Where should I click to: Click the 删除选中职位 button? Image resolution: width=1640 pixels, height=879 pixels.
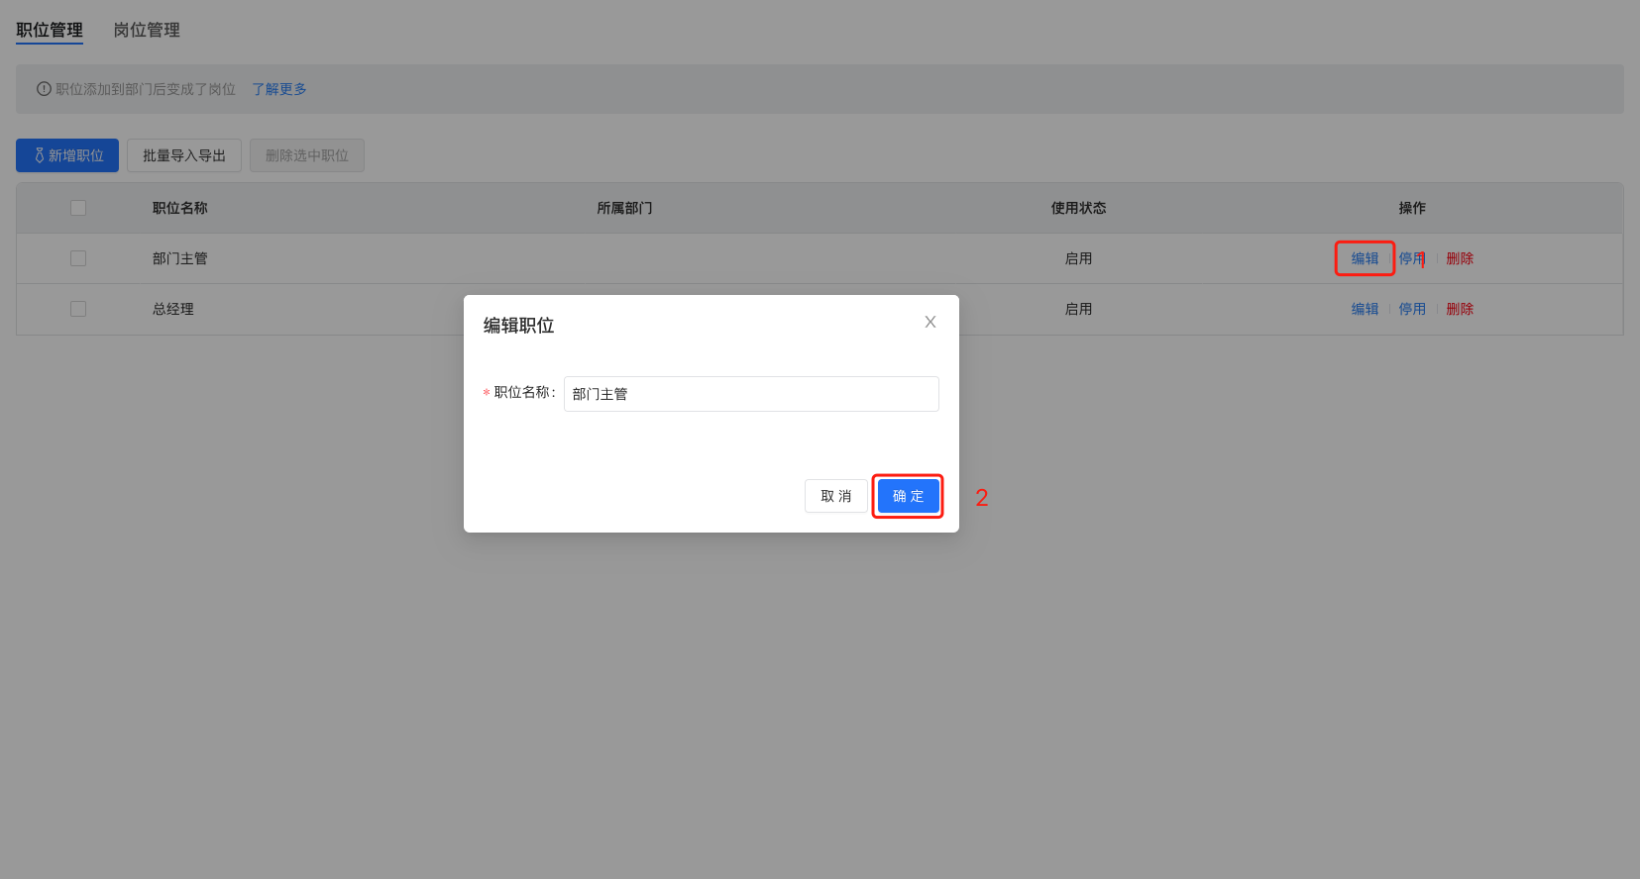(x=307, y=155)
